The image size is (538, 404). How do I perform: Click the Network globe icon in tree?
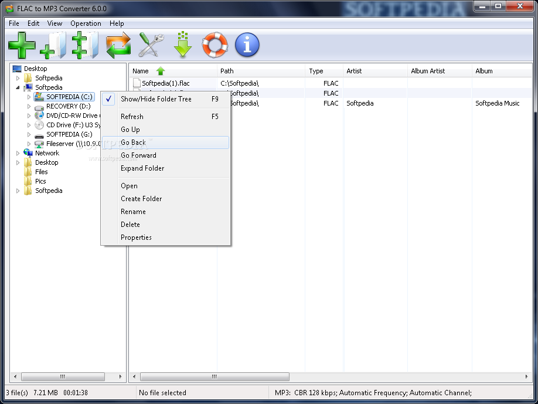[28, 152]
